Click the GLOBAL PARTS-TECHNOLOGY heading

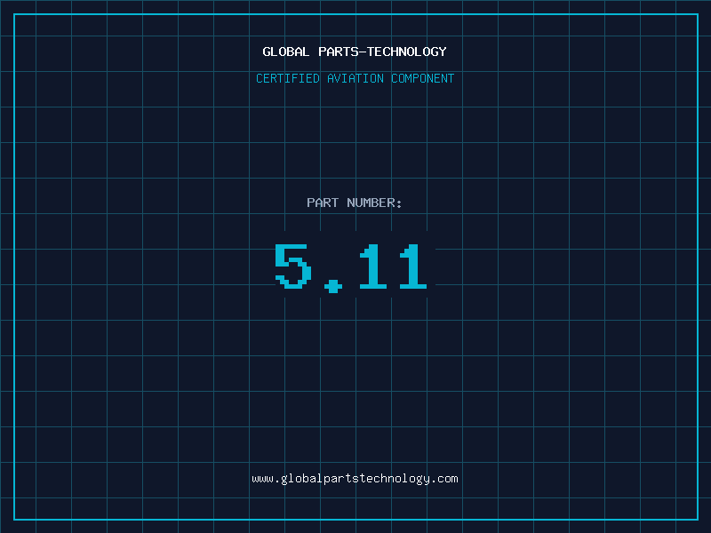point(355,52)
